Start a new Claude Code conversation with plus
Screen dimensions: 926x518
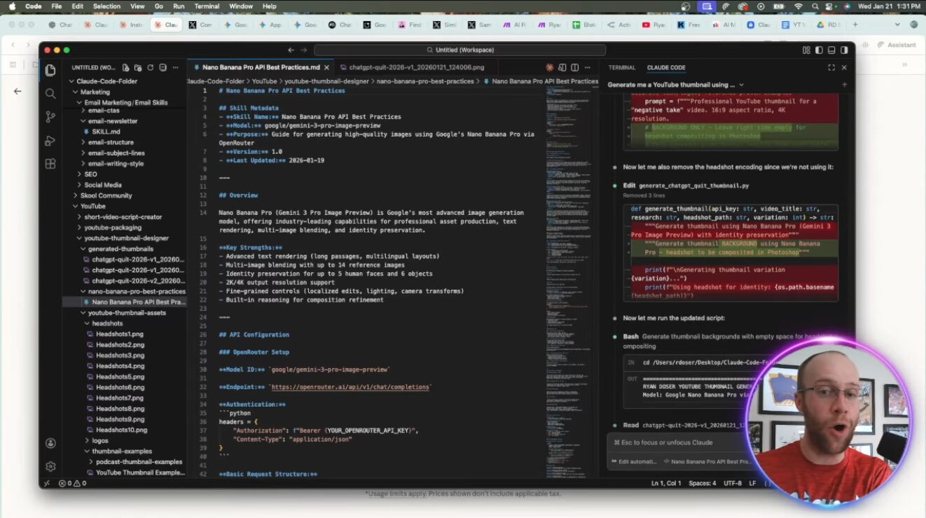point(844,85)
